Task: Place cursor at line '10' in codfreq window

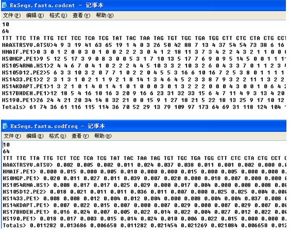Action: [x=6, y=144]
